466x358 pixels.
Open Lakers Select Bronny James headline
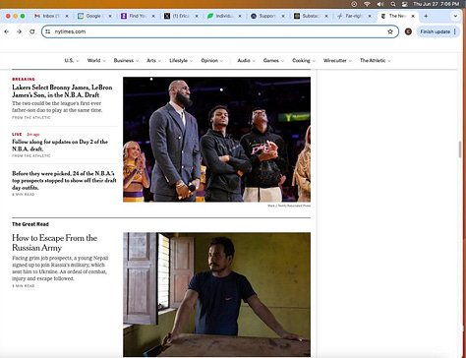click(62, 91)
